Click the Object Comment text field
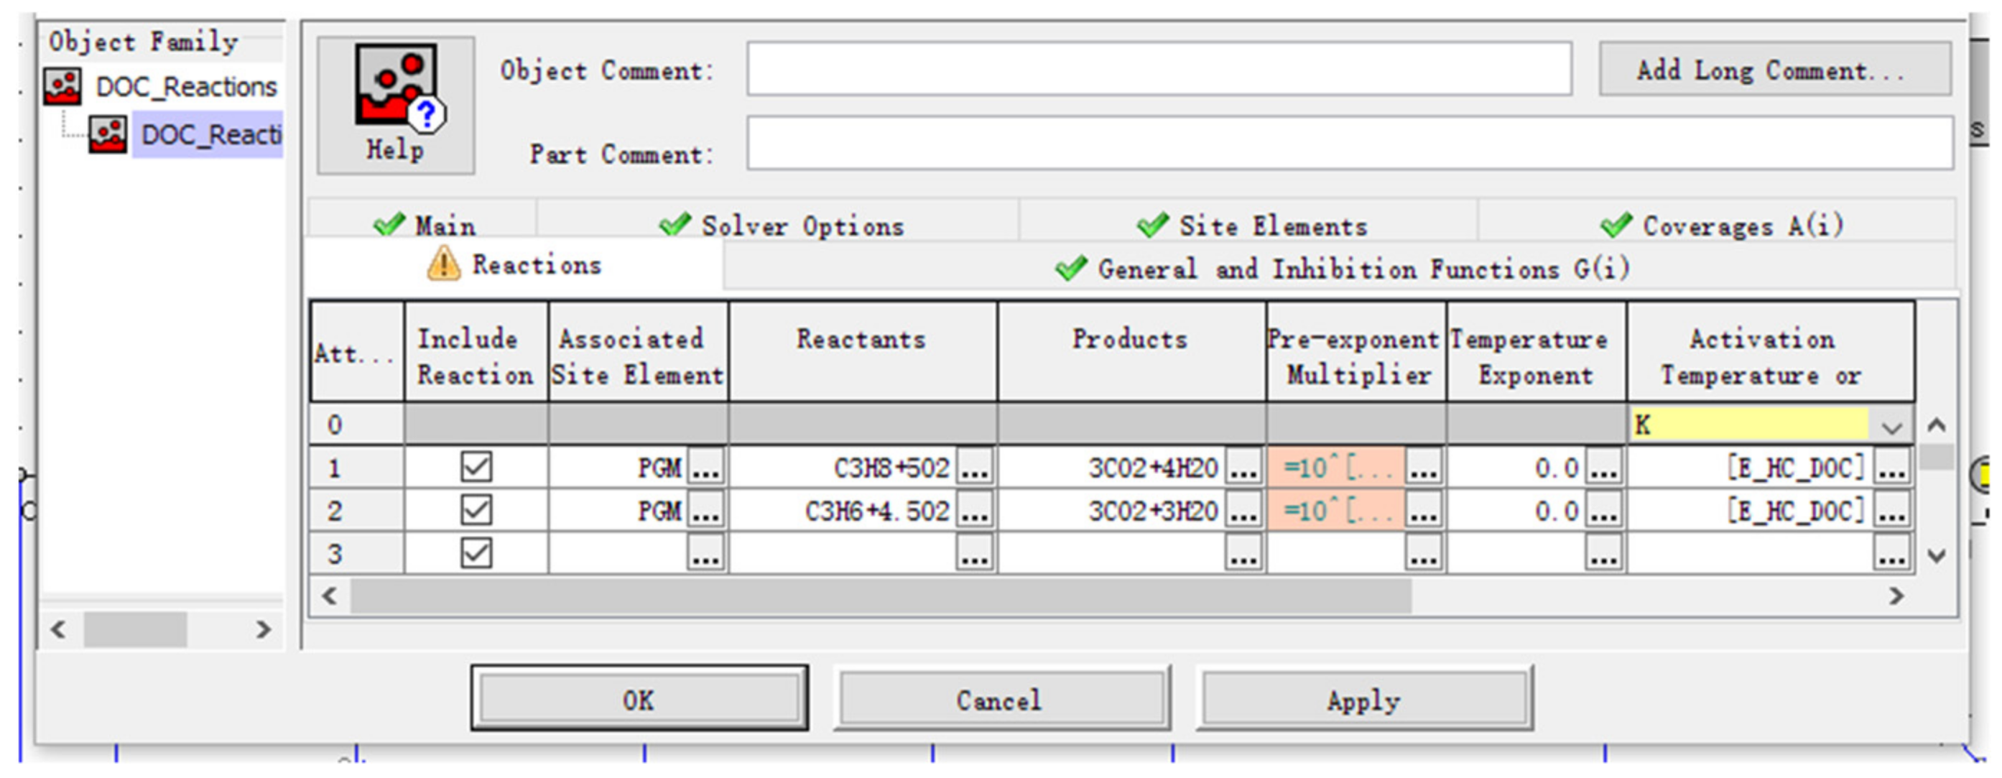The image size is (2002, 778). pyautogui.click(x=1158, y=70)
